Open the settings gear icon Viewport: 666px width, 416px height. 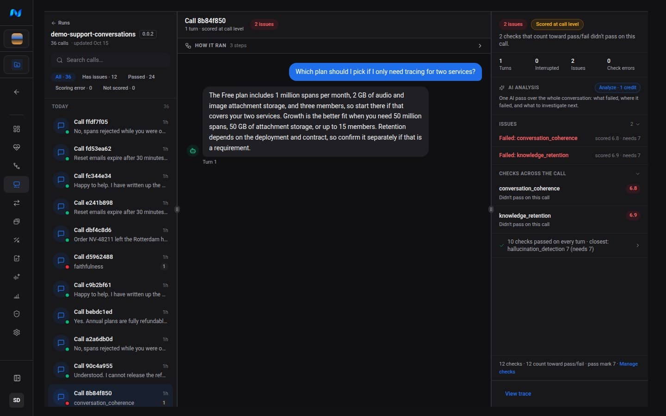17,332
